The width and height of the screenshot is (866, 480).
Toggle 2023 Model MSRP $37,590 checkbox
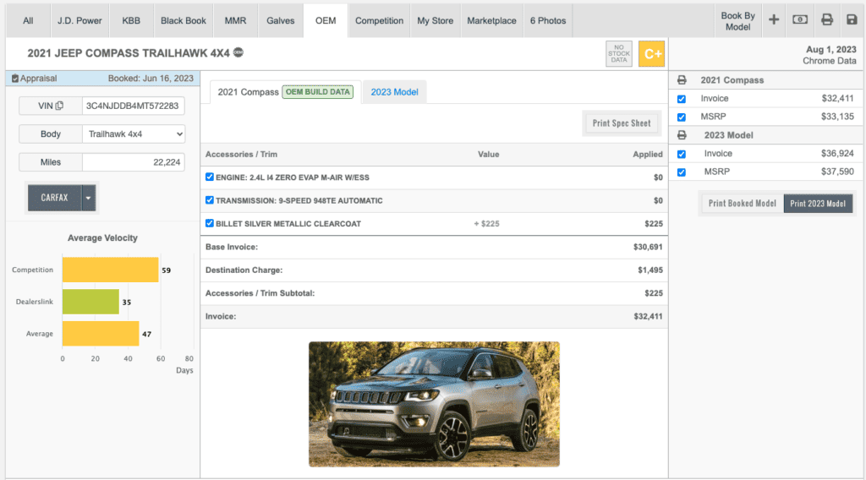click(x=682, y=172)
